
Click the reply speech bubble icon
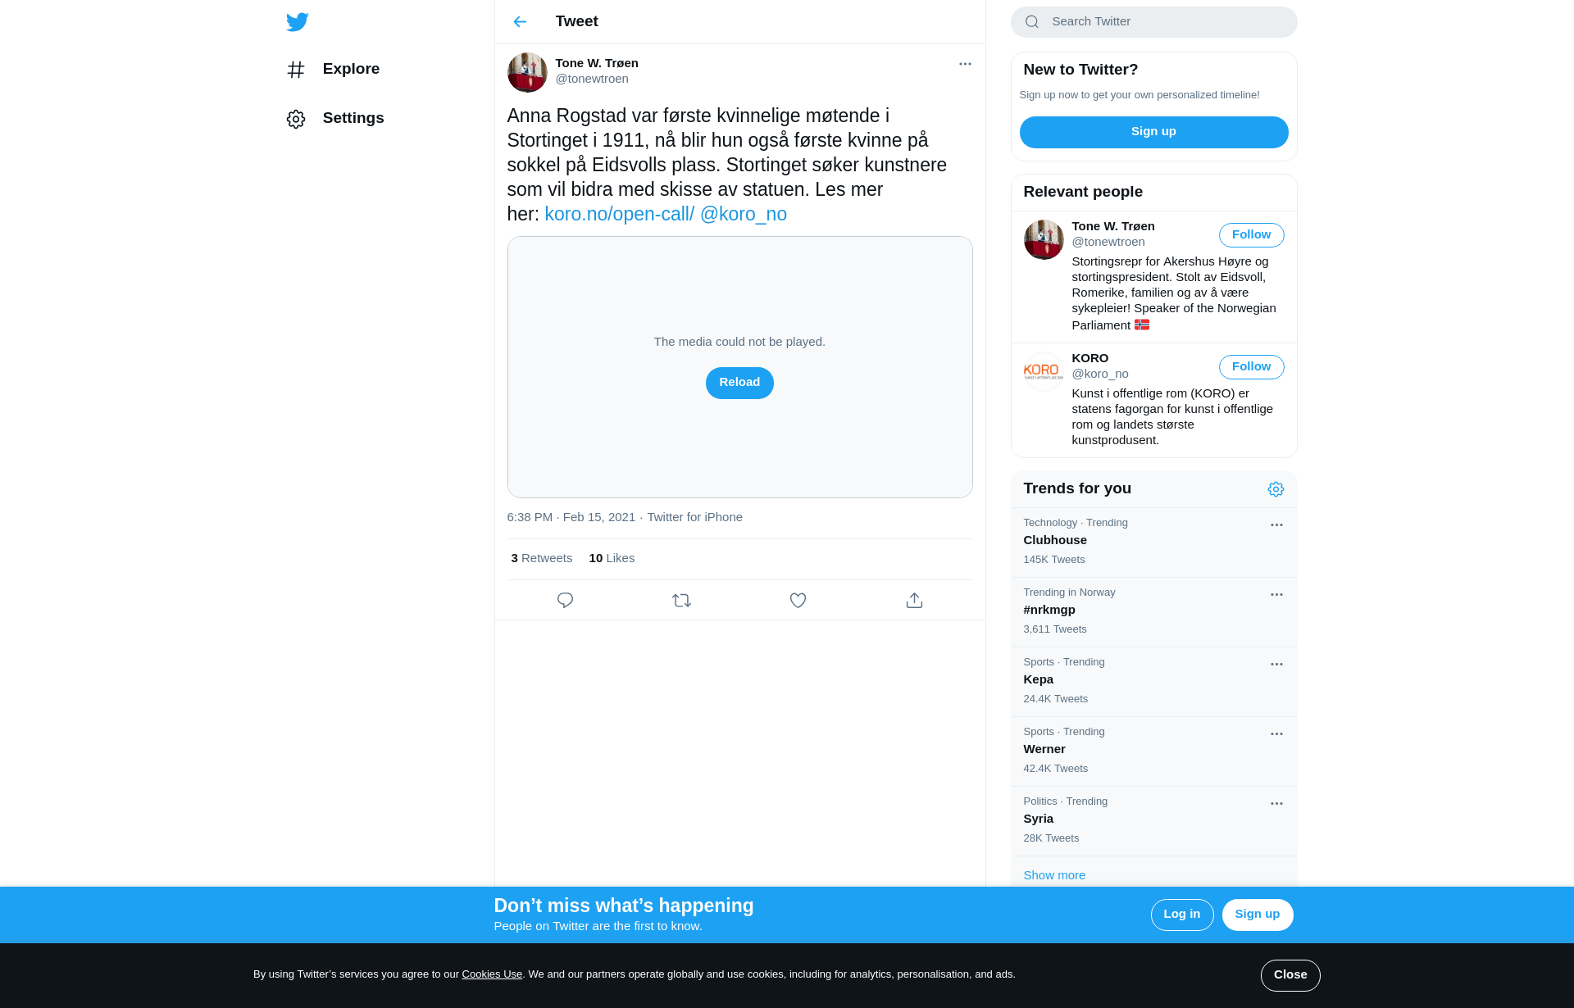click(565, 601)
